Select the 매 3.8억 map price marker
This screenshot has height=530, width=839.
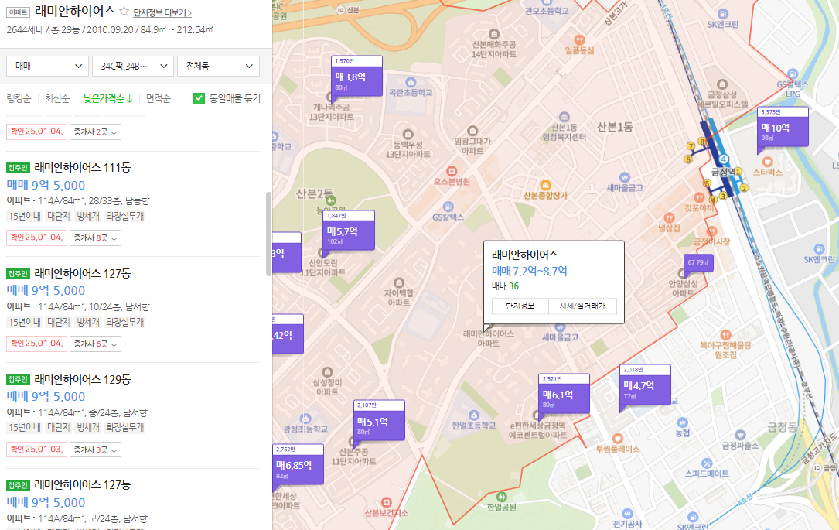(357, 77)
